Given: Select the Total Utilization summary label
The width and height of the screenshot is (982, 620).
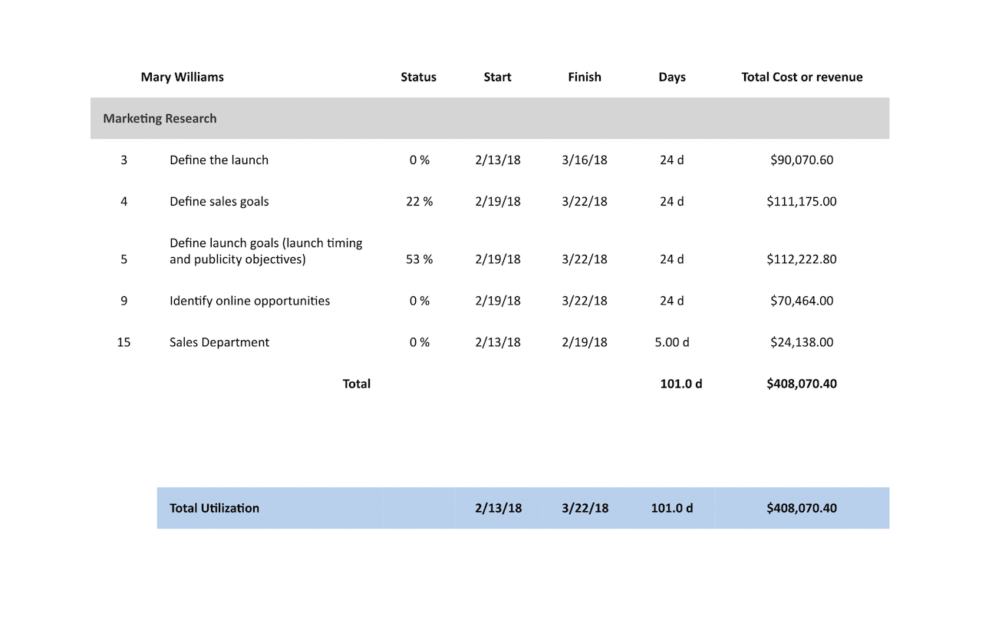Looking at the screenshot, I should click(x=214, y=508).
